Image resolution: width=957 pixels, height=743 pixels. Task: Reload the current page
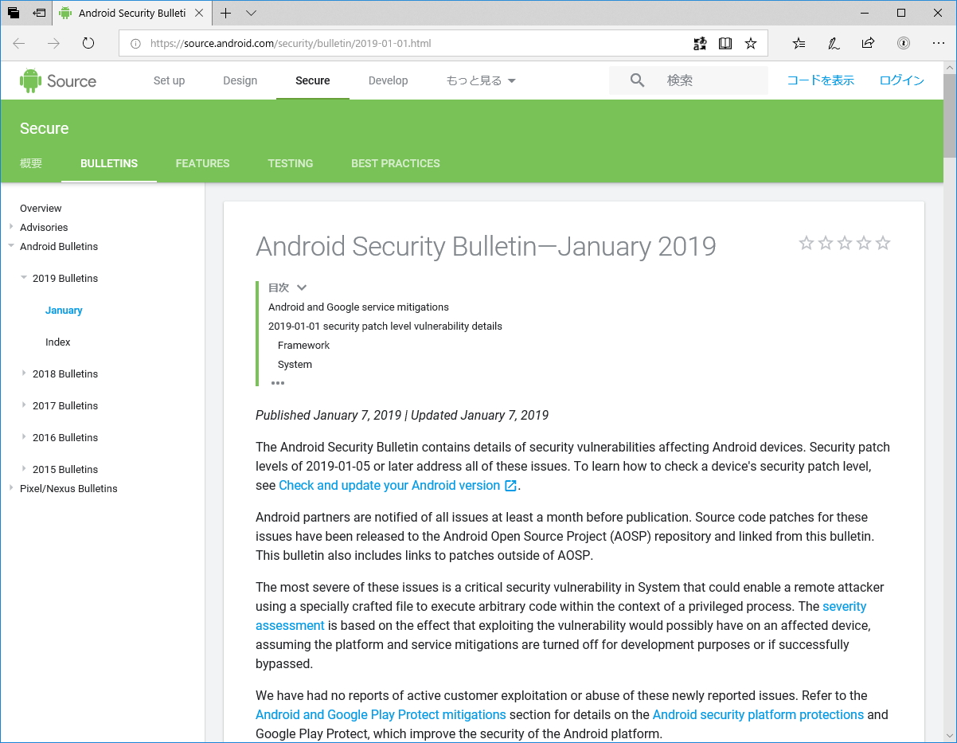(87, 43)
